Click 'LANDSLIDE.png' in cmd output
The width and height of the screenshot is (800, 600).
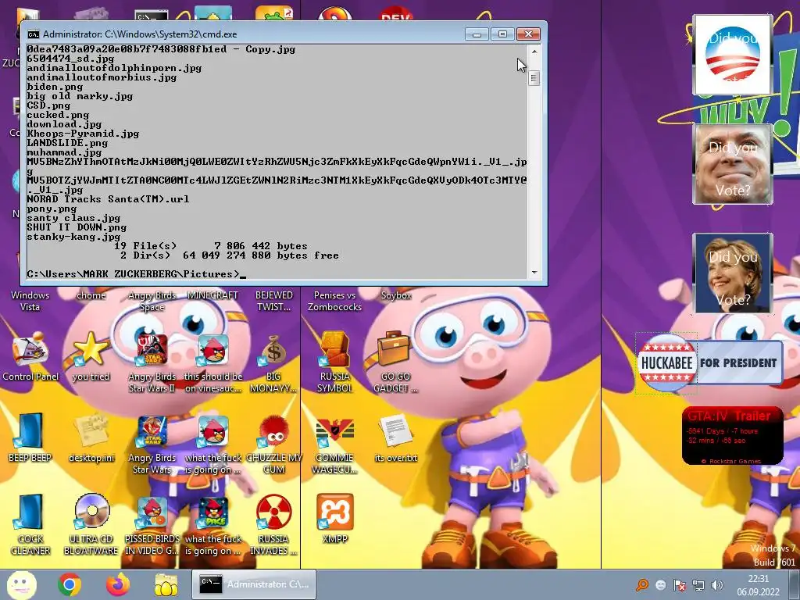[x=67, y=143]
